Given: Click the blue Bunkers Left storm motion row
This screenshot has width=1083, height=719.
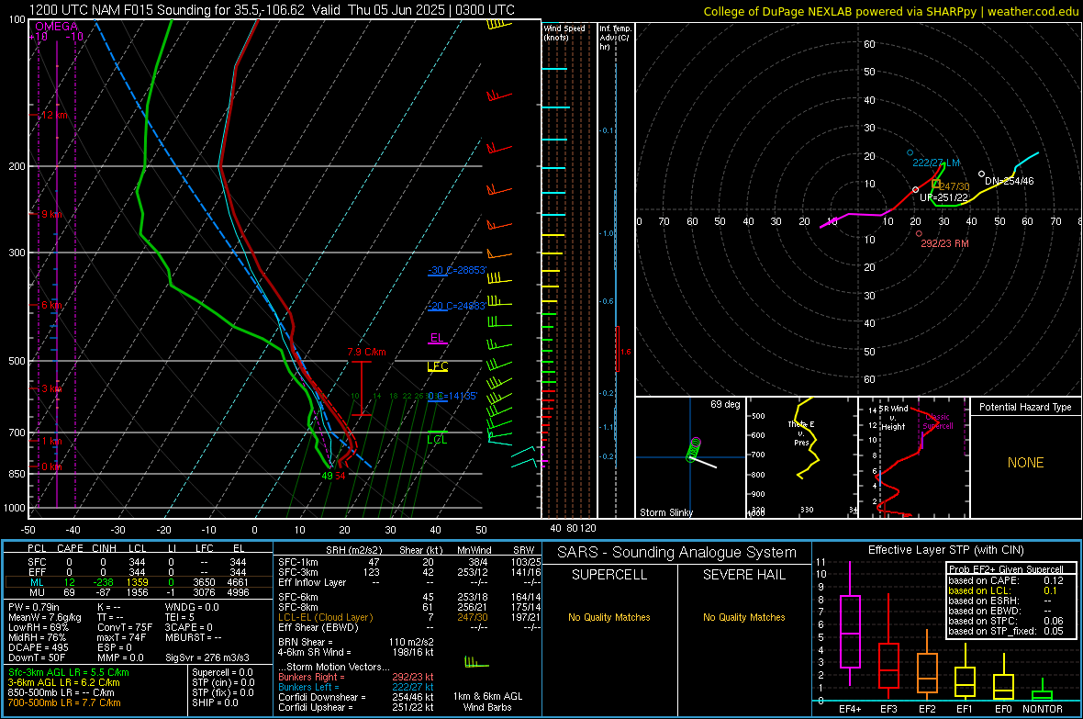Looking at the screenshot, I should click(356, 687).
